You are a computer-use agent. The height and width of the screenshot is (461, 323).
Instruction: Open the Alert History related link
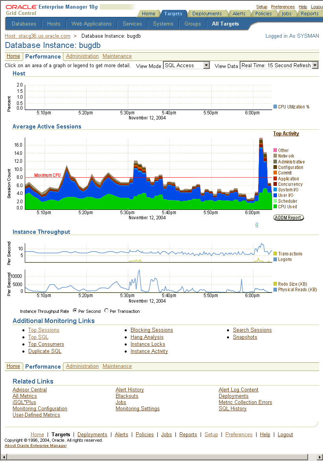130,389
